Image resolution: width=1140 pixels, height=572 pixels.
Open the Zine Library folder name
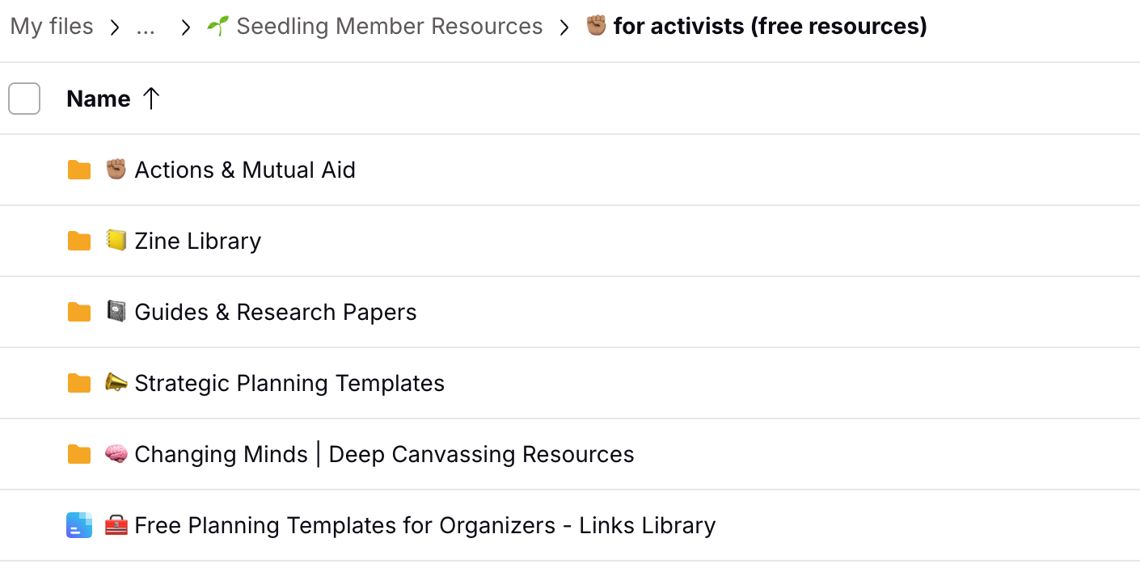click(197, 241)
